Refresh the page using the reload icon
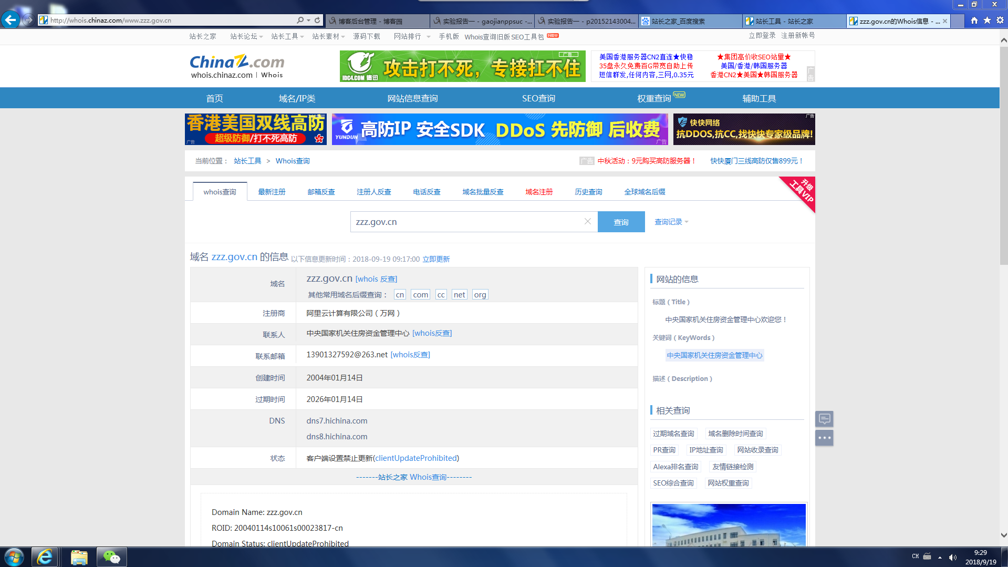Viewport: 1008px width, 567px height. 317,20
